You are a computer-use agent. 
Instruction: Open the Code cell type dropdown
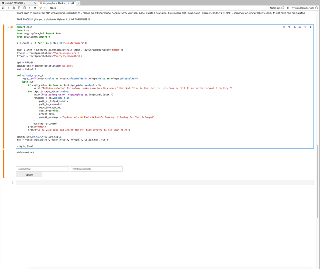(57, 8)
